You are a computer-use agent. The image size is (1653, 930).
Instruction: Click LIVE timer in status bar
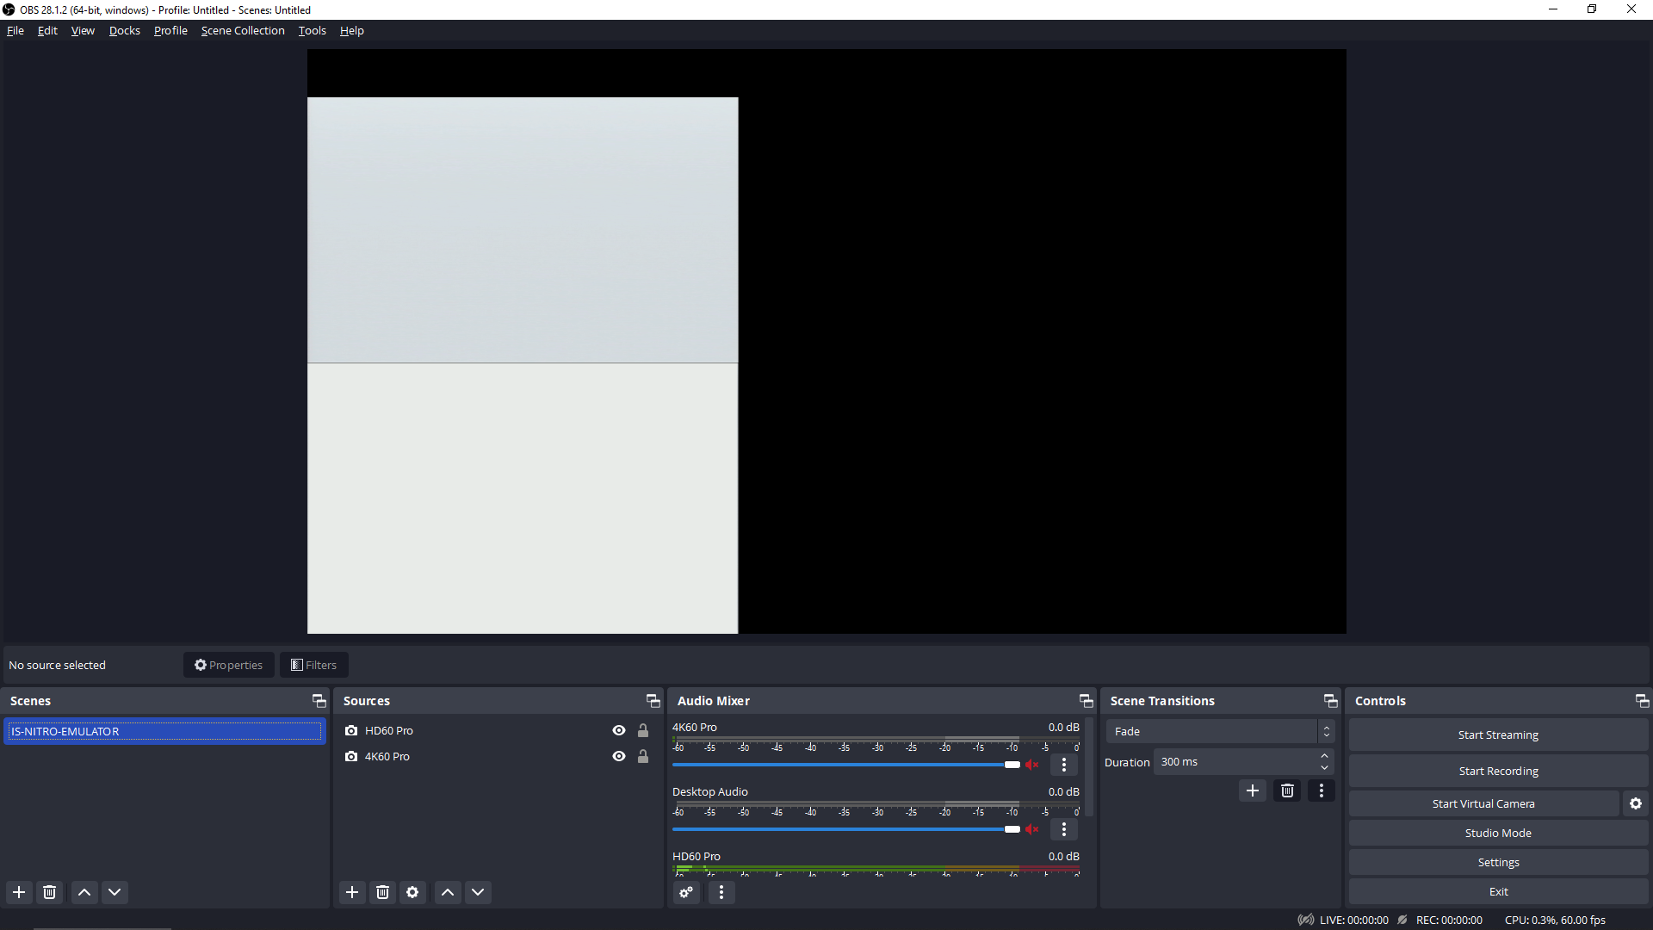pyautogui.click(x=1353, y=920)
